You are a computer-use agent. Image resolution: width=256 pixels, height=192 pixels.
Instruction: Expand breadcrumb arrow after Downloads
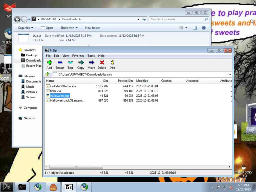80,19
